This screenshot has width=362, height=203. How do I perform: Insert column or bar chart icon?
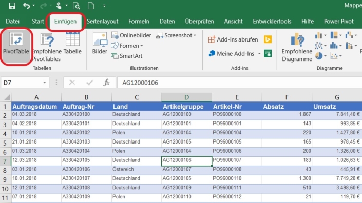tap(320, 35)
